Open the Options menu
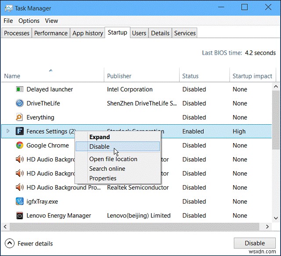The image size is (281, 256). 29,21
